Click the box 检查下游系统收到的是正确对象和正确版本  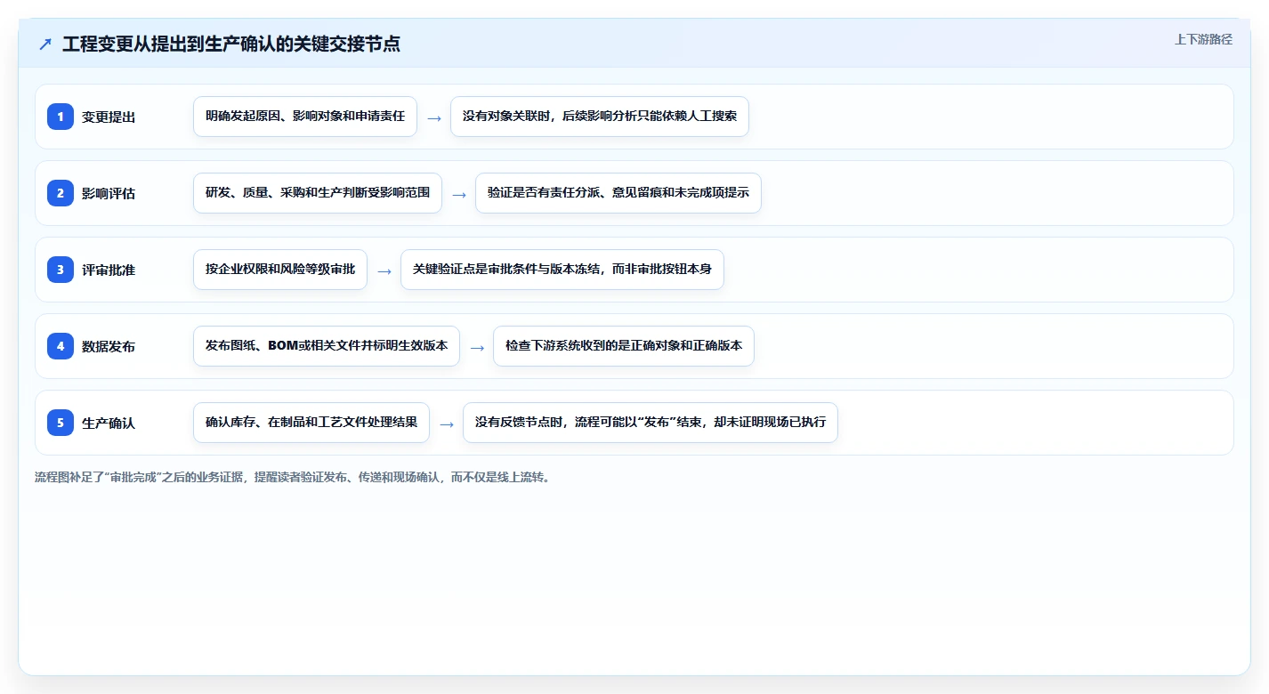point(624,346)
